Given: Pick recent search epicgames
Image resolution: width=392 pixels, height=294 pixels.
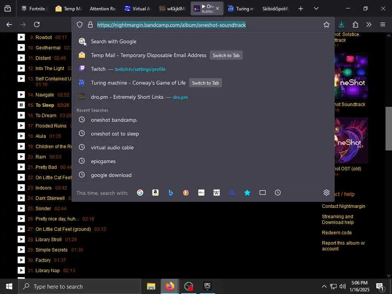Looking at the screenshot, I should coord(203,161).
